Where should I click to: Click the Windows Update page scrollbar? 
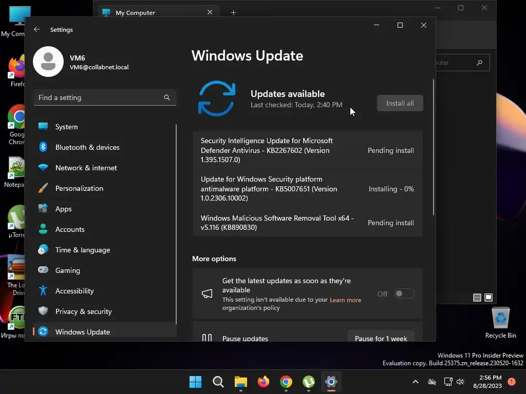(434, 147)
